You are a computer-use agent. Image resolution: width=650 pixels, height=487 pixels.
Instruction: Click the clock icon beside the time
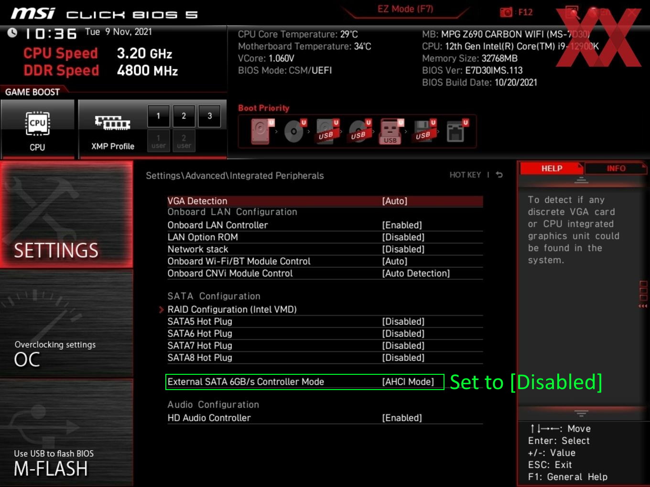coord(12,32)
